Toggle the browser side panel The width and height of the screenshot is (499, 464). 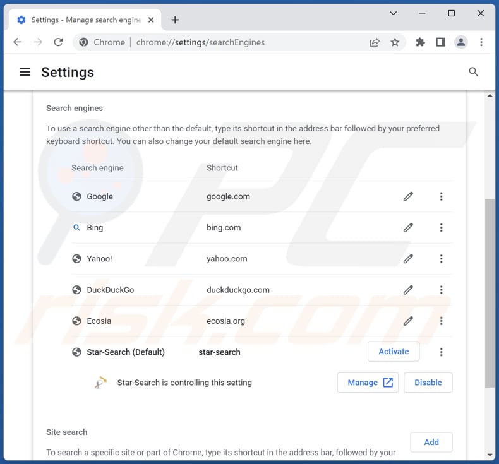pos(441,42)
